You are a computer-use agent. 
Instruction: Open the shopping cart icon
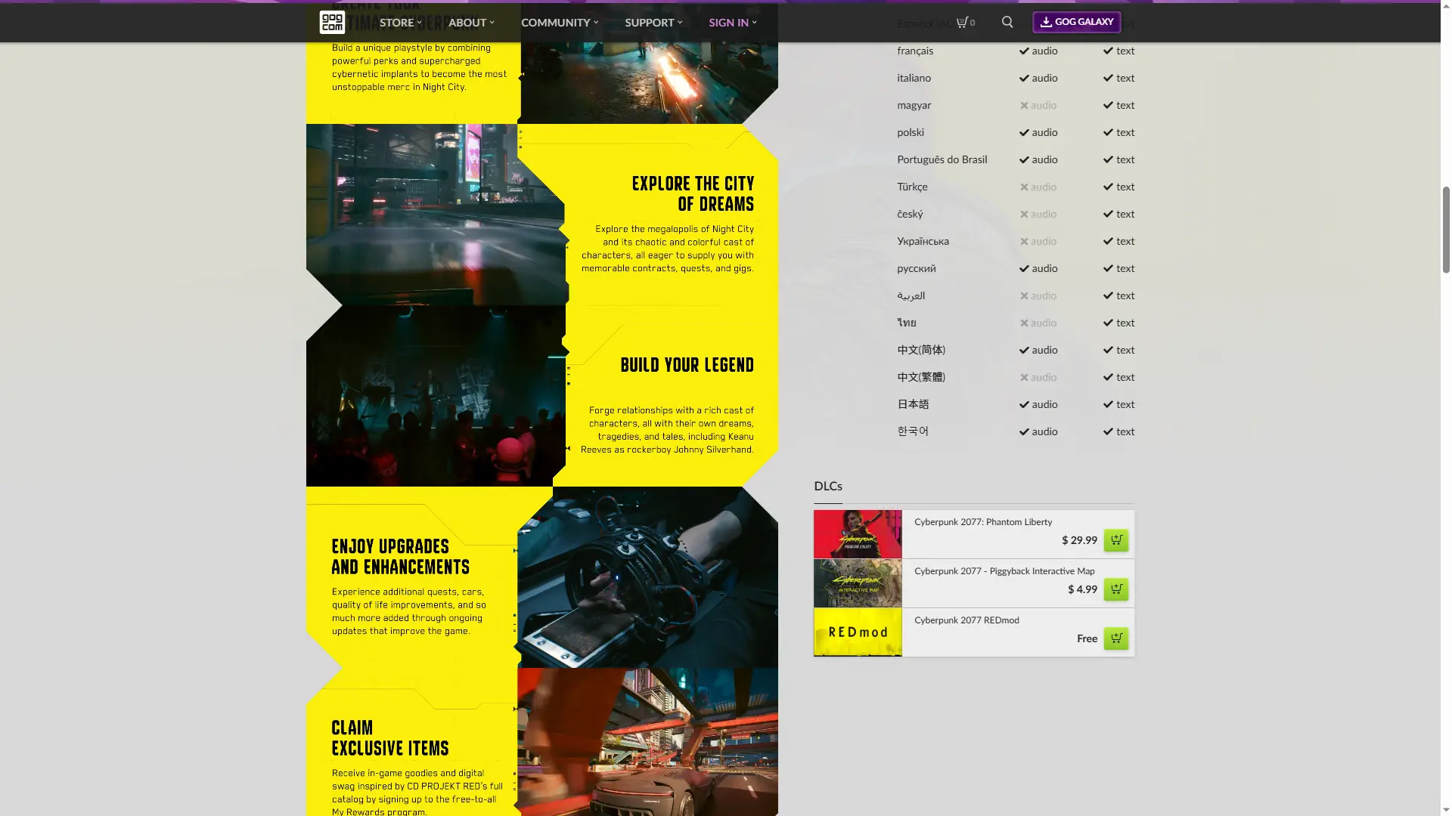pyautogui.click(x=962, y=23)
